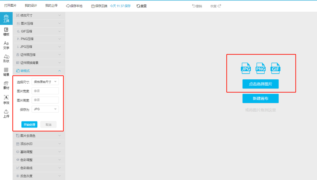Viewport: 317px width, 180px height.
Task: Expand the 色彩曲线 section chevron
Action: pos(59,168)
